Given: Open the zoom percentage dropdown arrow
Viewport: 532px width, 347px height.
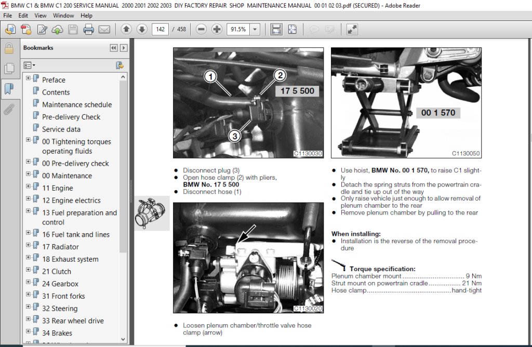Looking at the screenshot, I should pos(255,30).
